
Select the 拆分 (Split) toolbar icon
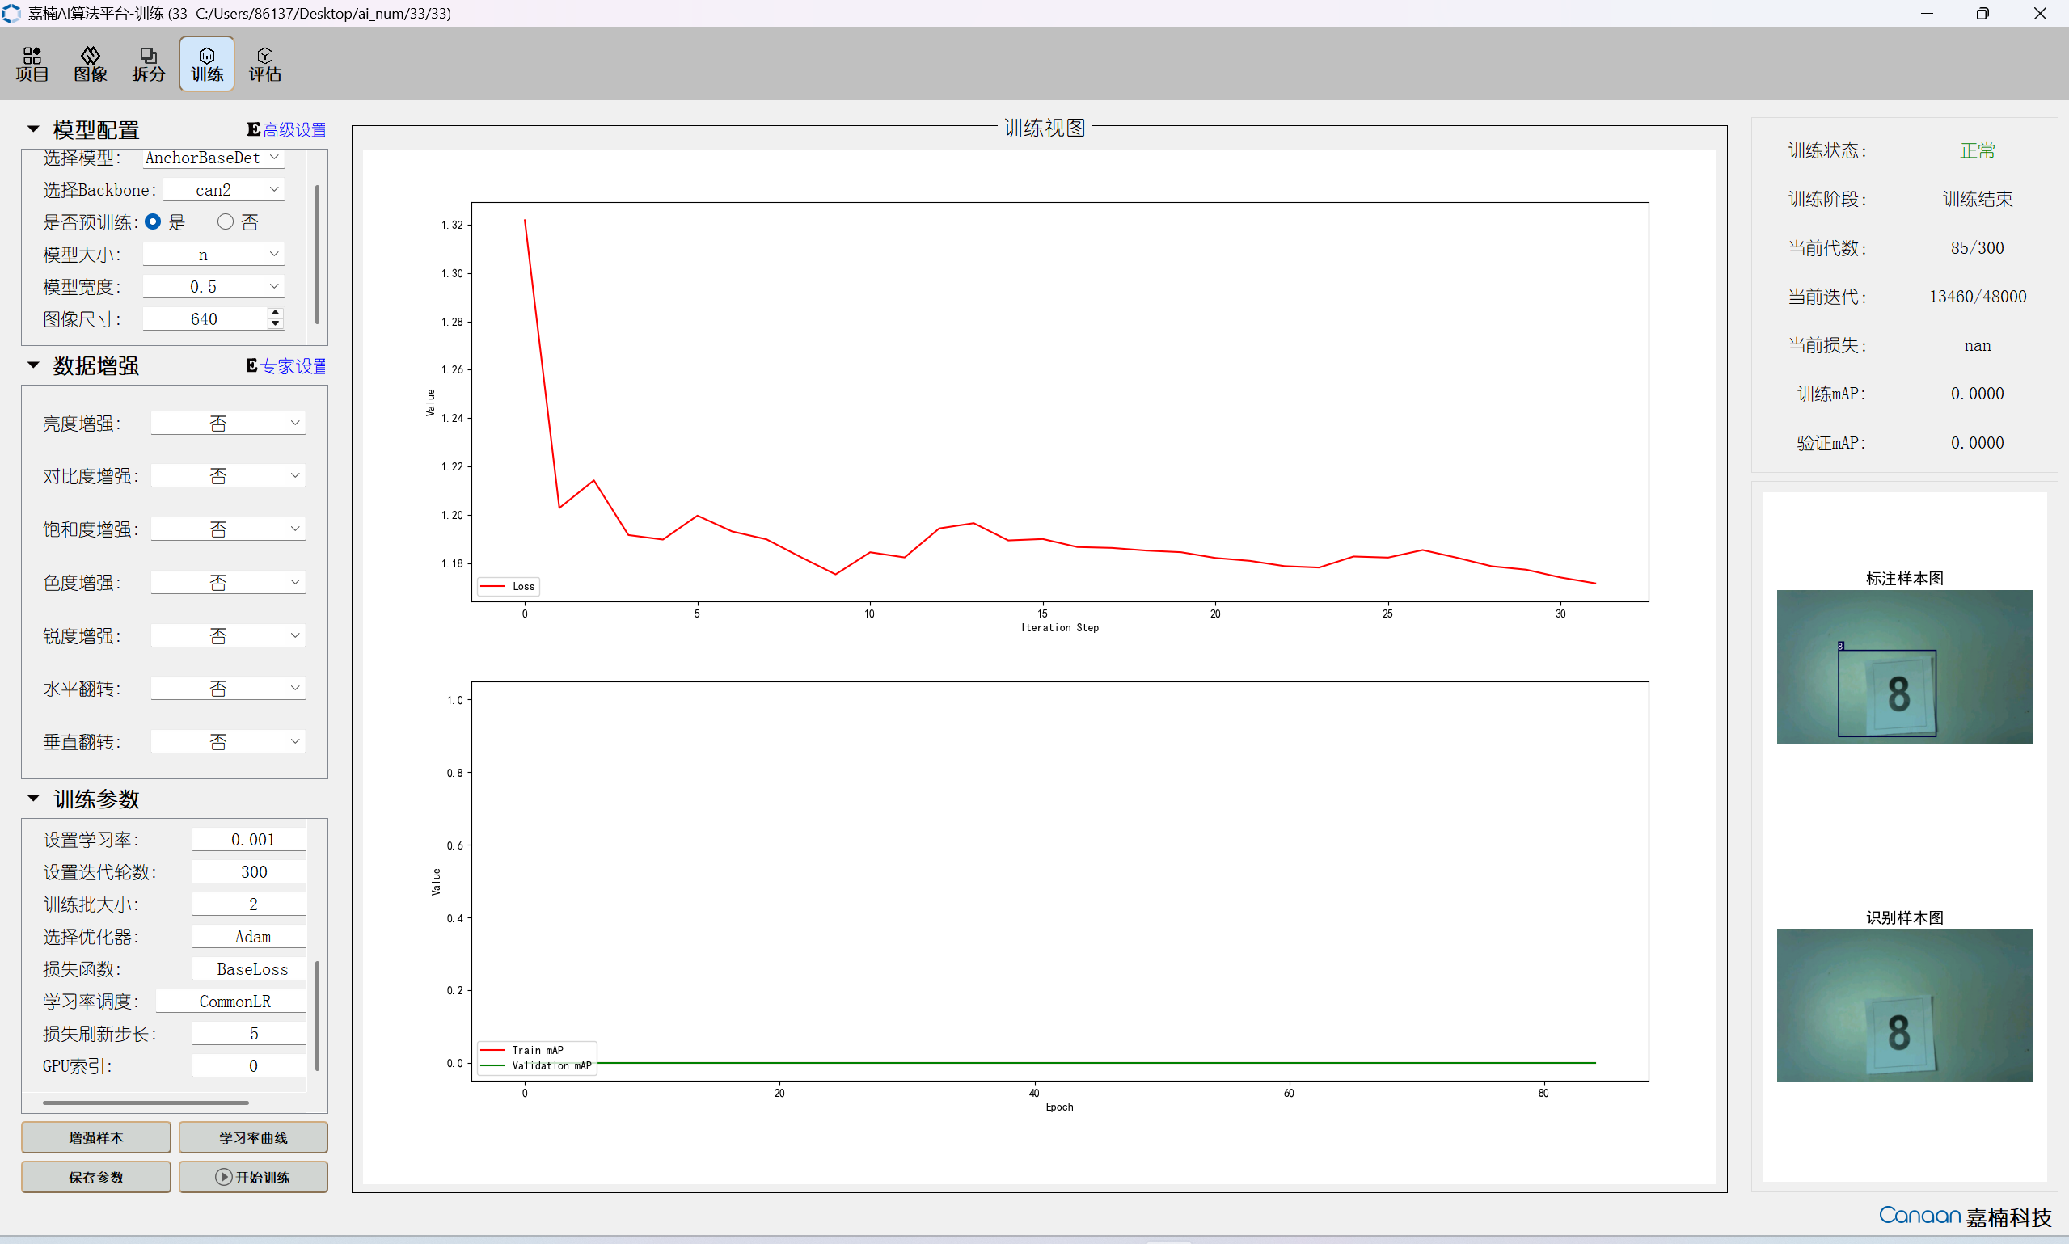pos(149,64)
